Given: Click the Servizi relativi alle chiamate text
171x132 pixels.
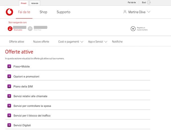Looking at the screenshot, I should [x=31, y=96].
